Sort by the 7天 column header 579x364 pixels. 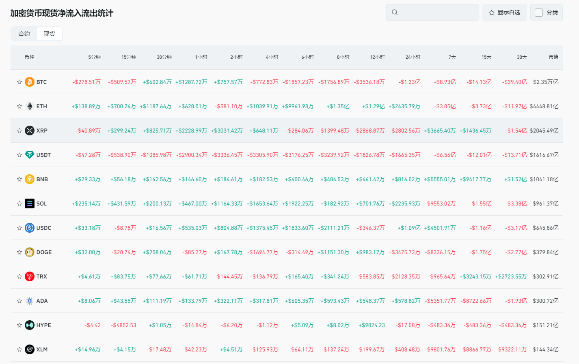click(x=452, y=57)
